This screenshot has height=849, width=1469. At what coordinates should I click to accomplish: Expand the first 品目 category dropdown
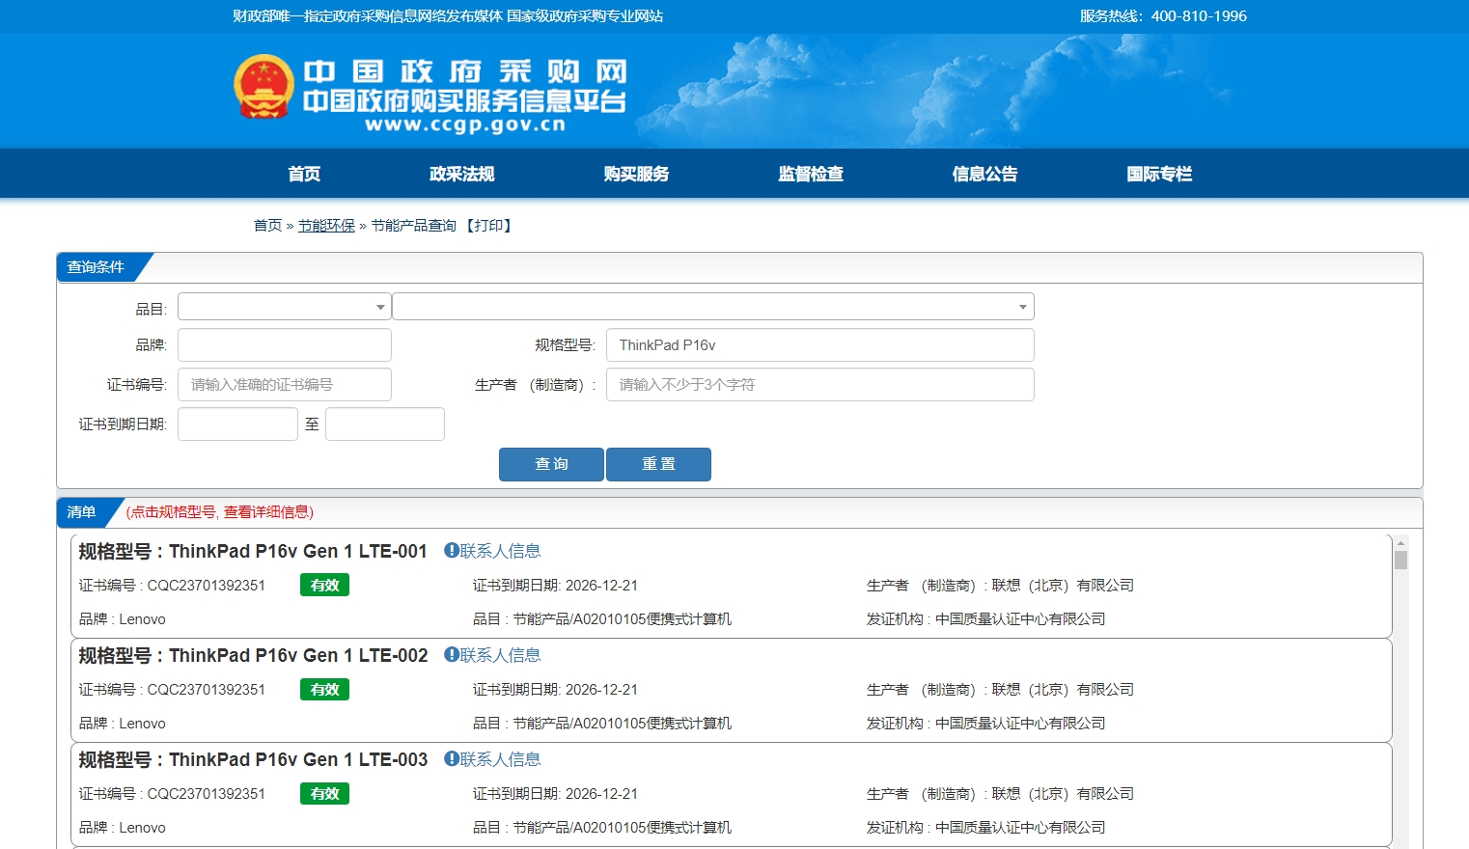pos(285,307)
